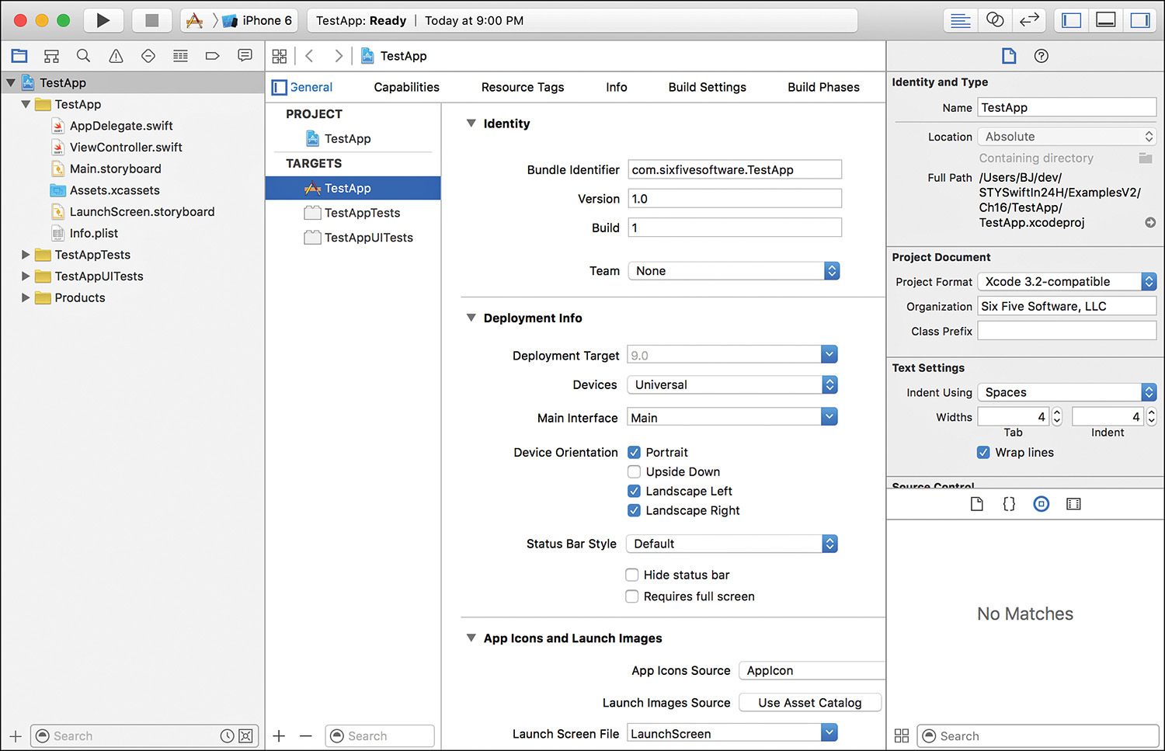1165x751 pixels.
Task: Add a new target with plus button
Action: [x=280, y=735]
